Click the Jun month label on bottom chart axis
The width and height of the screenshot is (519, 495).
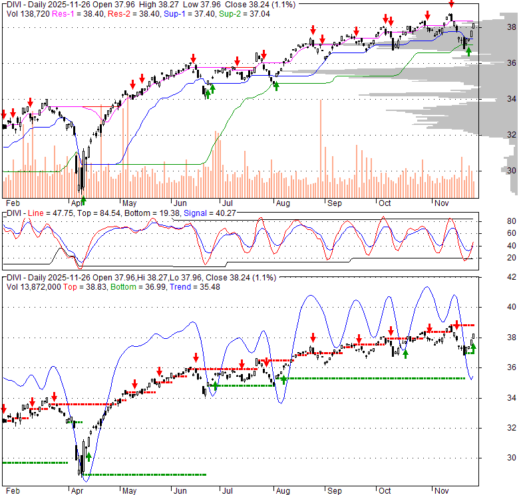pos(180,491)
